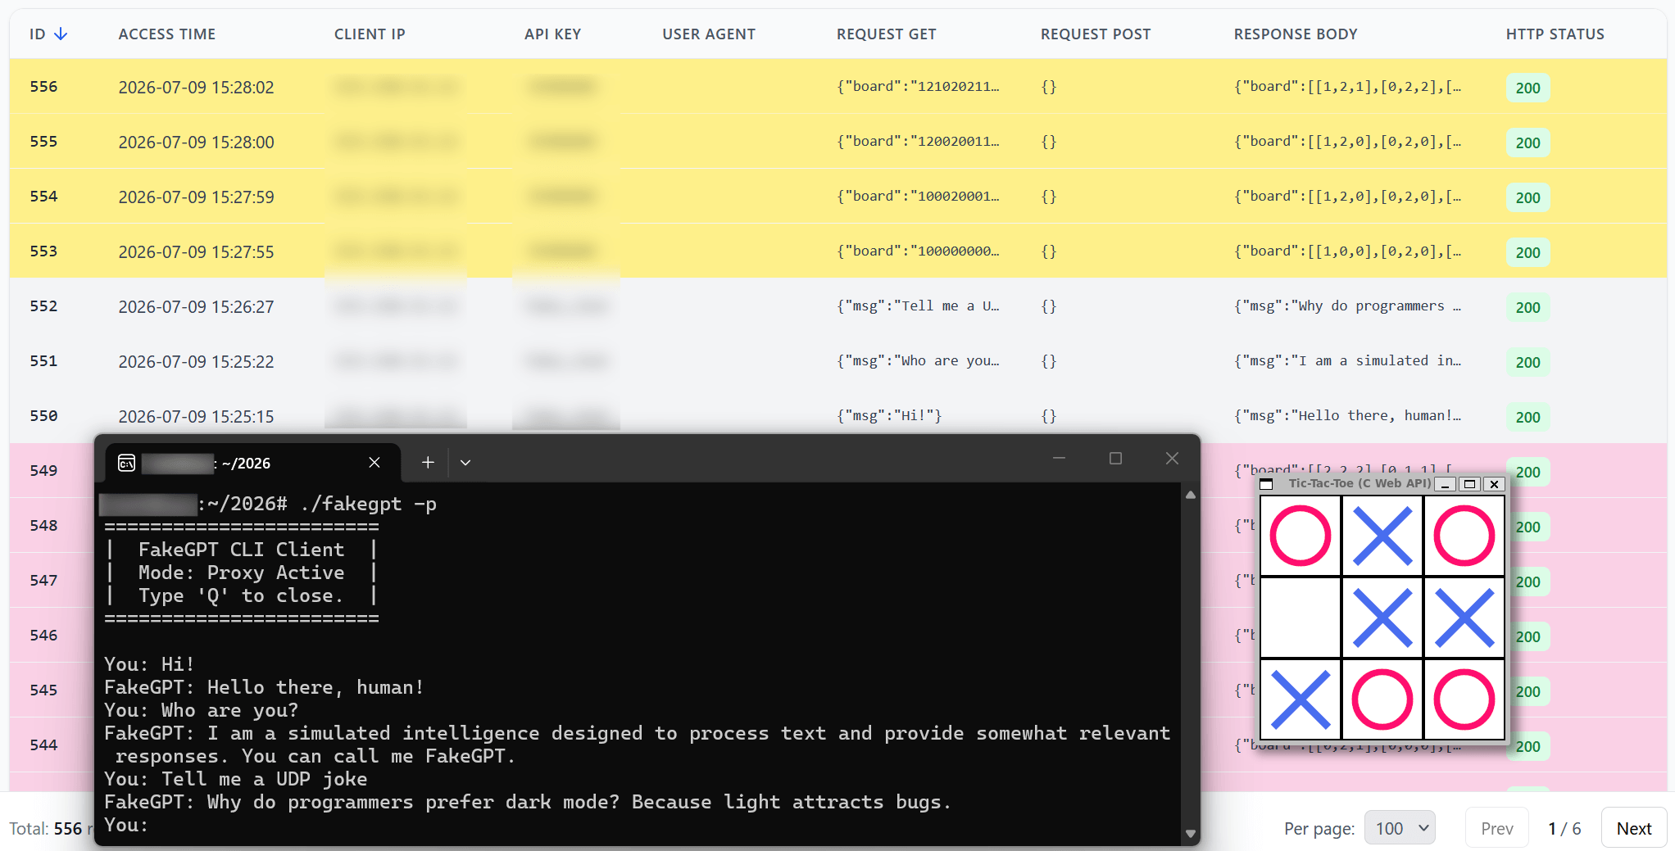Open a new terminal tab with the plus icon
This screenshot has height=851, width=1675.
click(428, 463)
